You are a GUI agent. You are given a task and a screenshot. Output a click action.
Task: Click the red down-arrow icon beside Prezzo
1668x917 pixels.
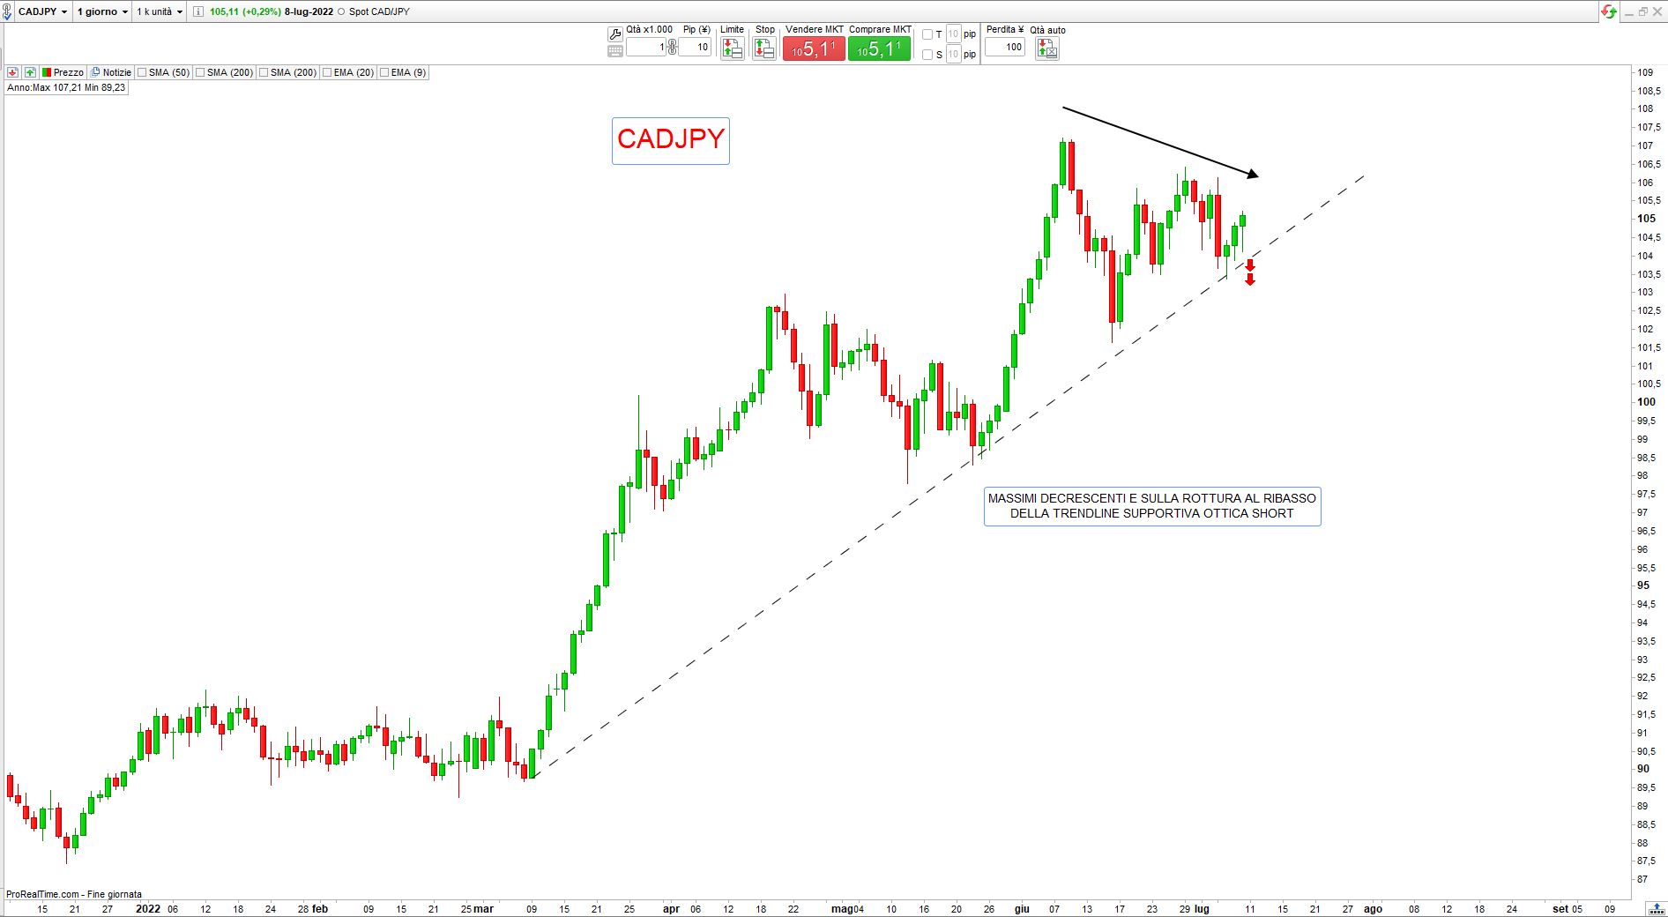[13, 72]
